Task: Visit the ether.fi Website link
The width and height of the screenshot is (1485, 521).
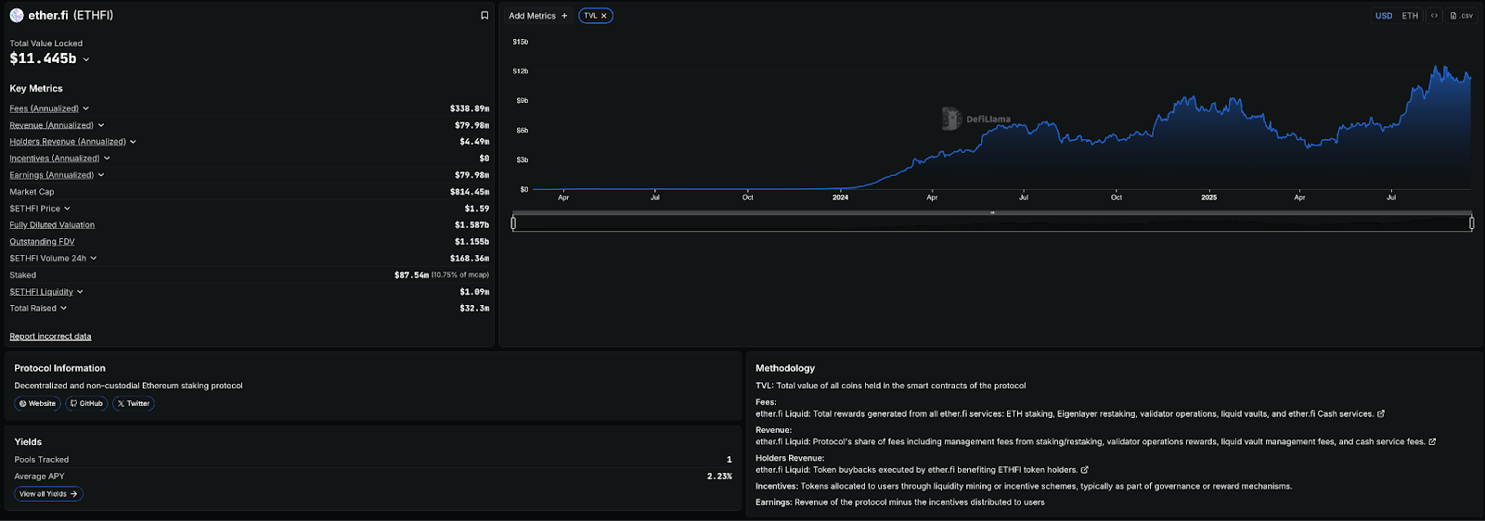Action: pyautogui.click(x=37, y=403)
